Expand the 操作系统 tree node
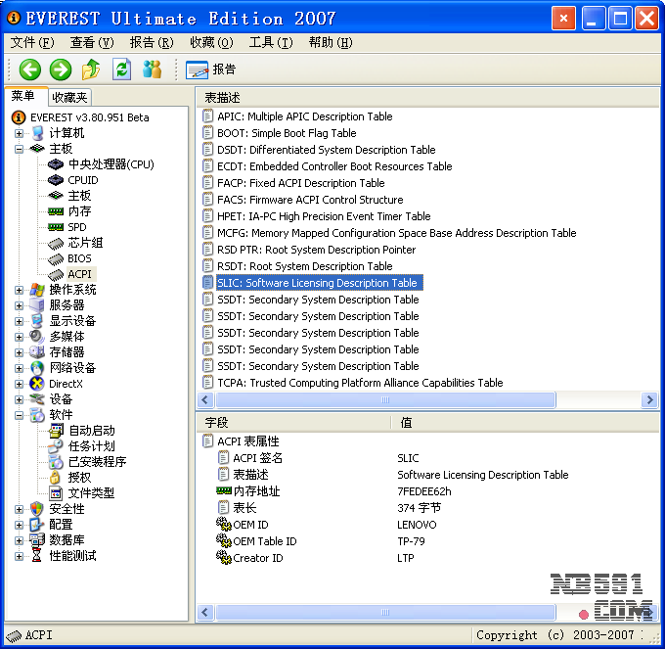665x649 pixels. [20, 290]
